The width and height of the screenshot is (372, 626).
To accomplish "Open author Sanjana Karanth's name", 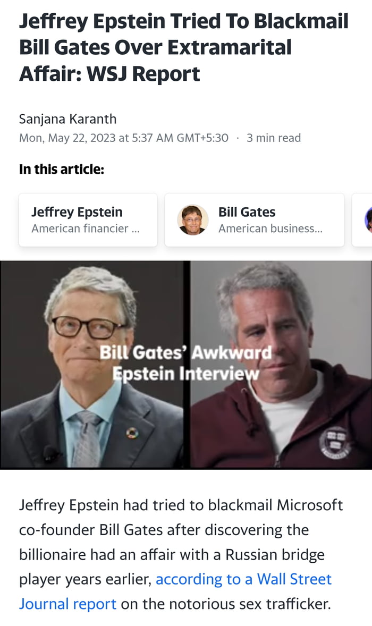I will (68, 119).
